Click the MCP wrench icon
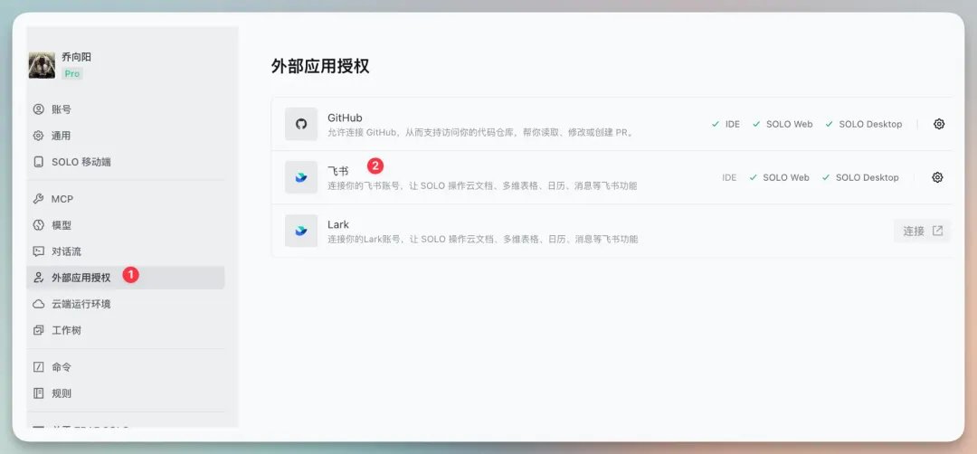This screenshot has width=977, height=454. pos(39,199)
